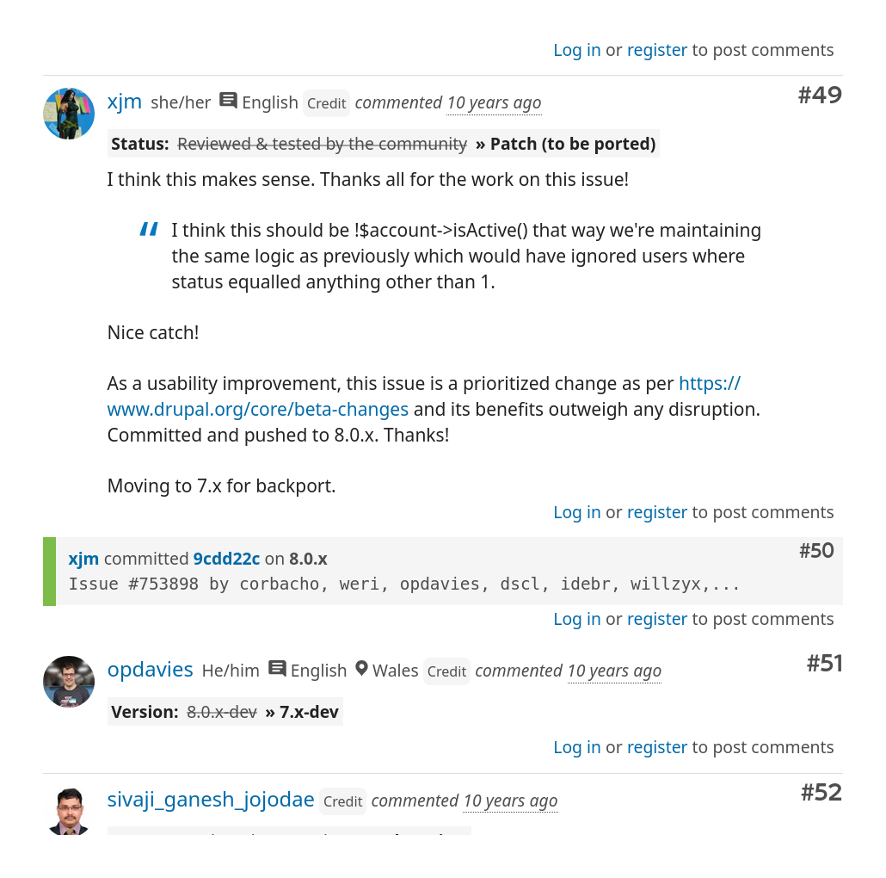The width and height of the screenshot is (886, 878).
Task: Open the drupal.org core beta-changes link
Action: [x=258, y=409]
